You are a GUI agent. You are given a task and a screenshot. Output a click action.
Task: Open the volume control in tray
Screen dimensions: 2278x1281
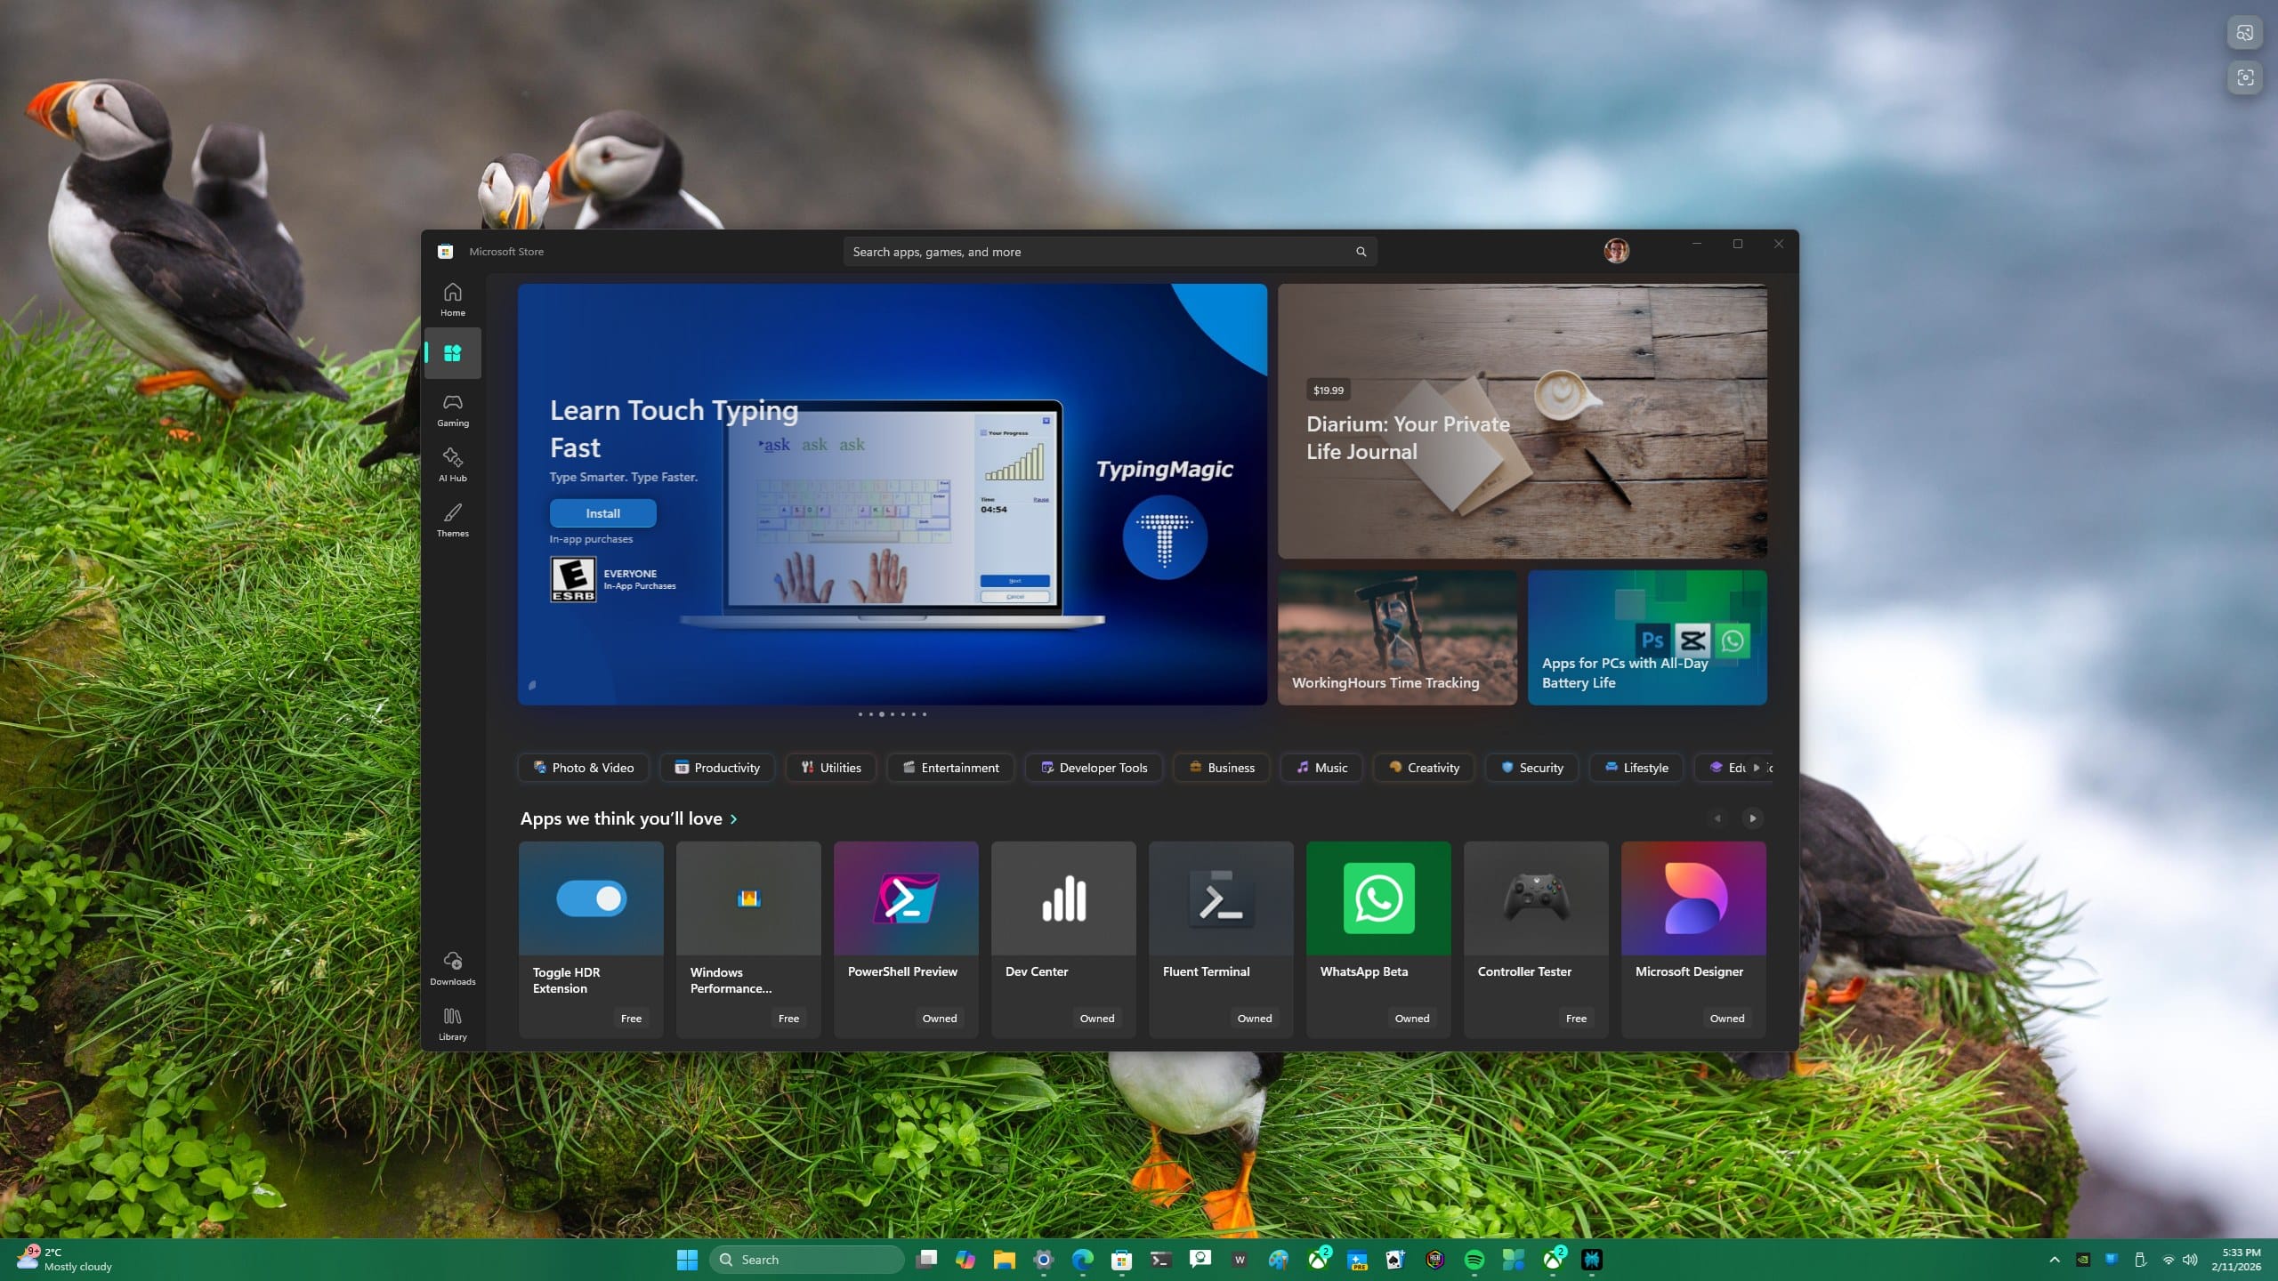2191,1260
